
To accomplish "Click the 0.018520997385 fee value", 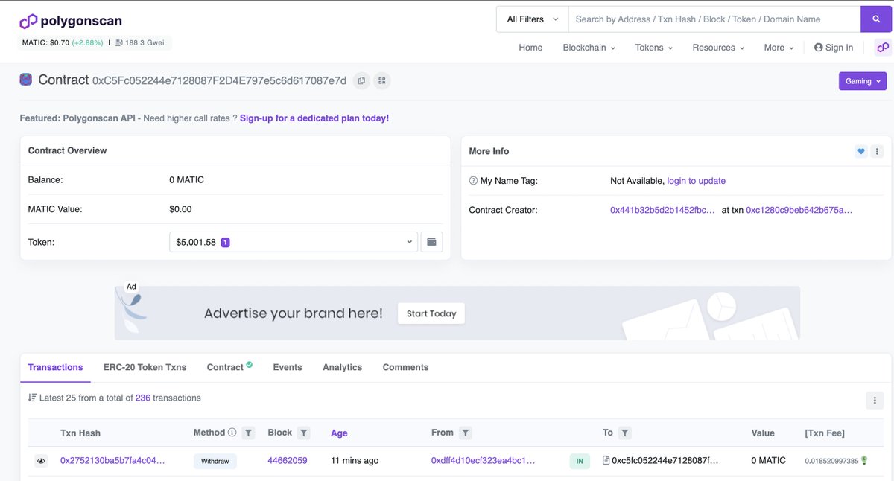I will coord(831,462).
